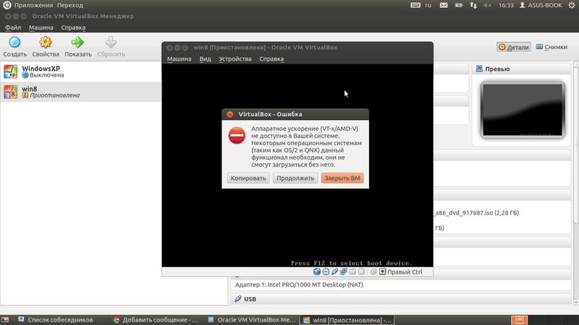Click the keyboard layout ru indicator
The image size is (579, 325).
pos(428,5)
